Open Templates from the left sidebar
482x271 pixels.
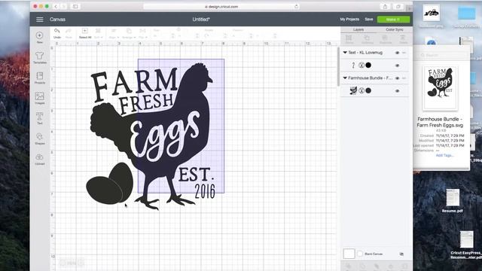40,57
